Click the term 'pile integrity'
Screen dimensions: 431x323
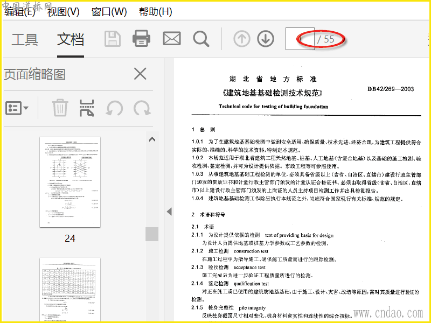click(252, 307)
